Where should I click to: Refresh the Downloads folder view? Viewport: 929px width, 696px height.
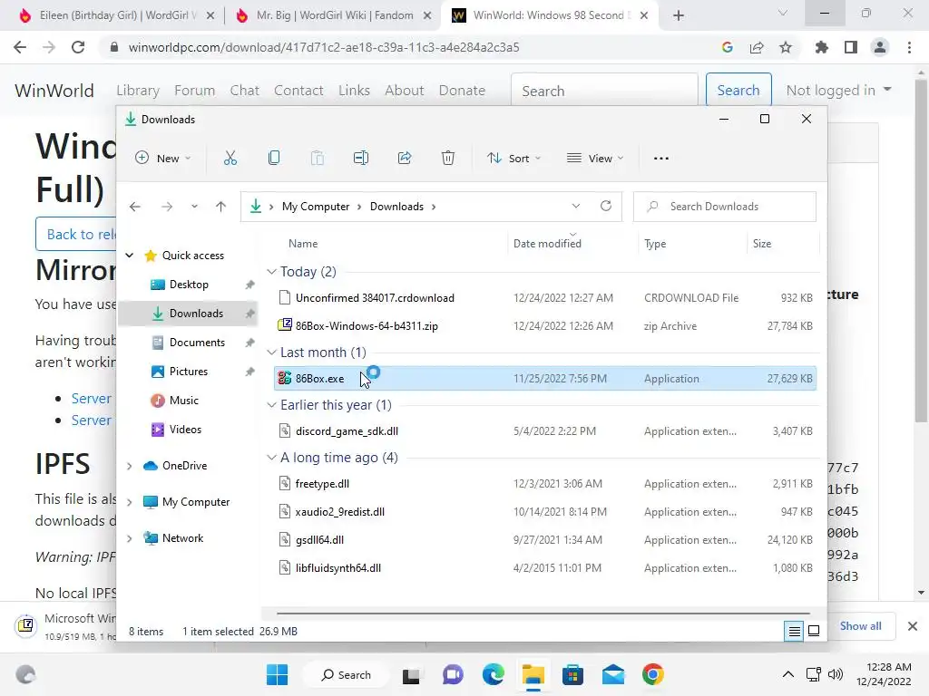pos(605,206)
